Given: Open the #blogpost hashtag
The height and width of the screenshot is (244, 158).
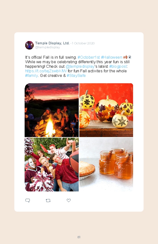Looking at the screenshot, I should click(118, 67).
